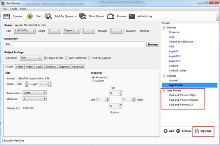Screen dimensions: 220x146
Task: Collapse the Devices preset group
Action: pyautogui.click(x=164, y=27)
